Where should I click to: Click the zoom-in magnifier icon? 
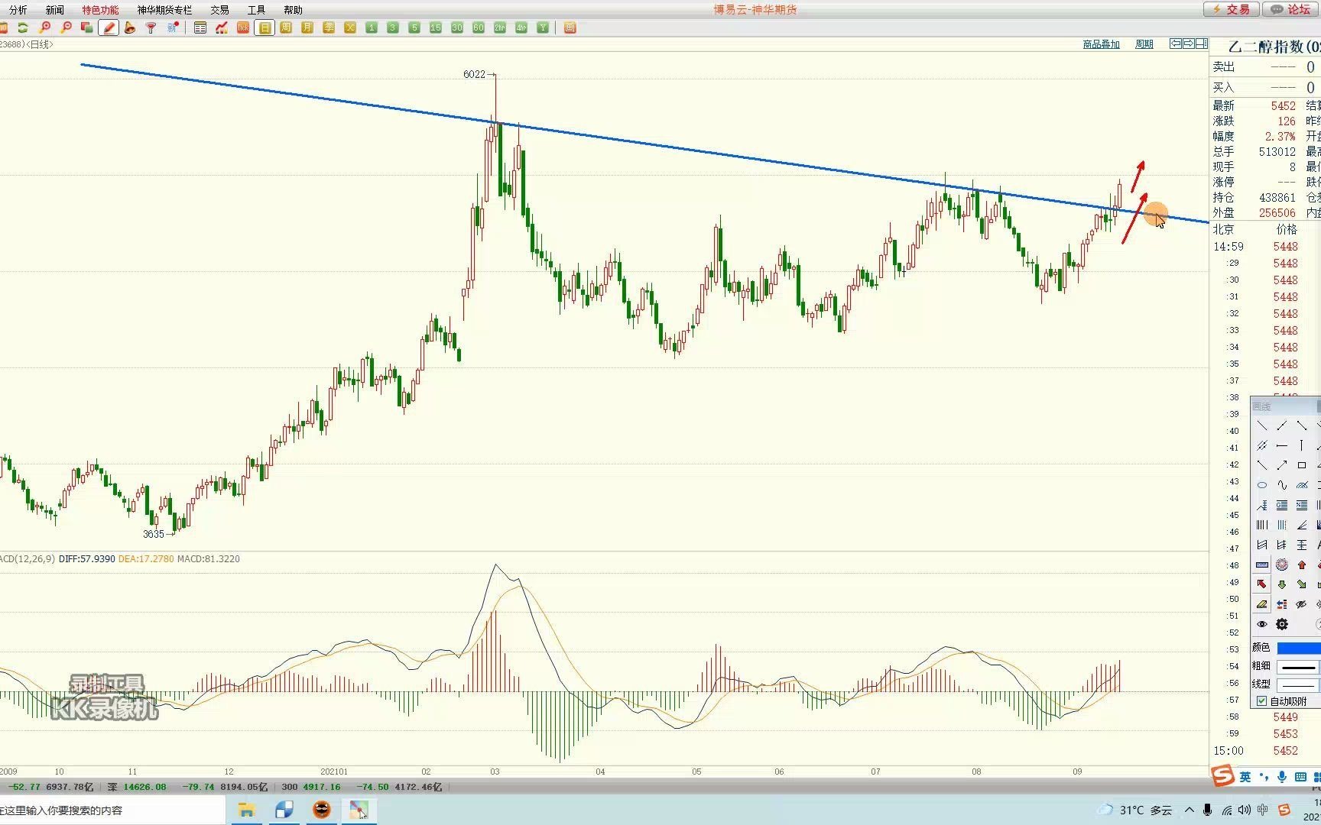pyautogui.click(x=44, y=28)
